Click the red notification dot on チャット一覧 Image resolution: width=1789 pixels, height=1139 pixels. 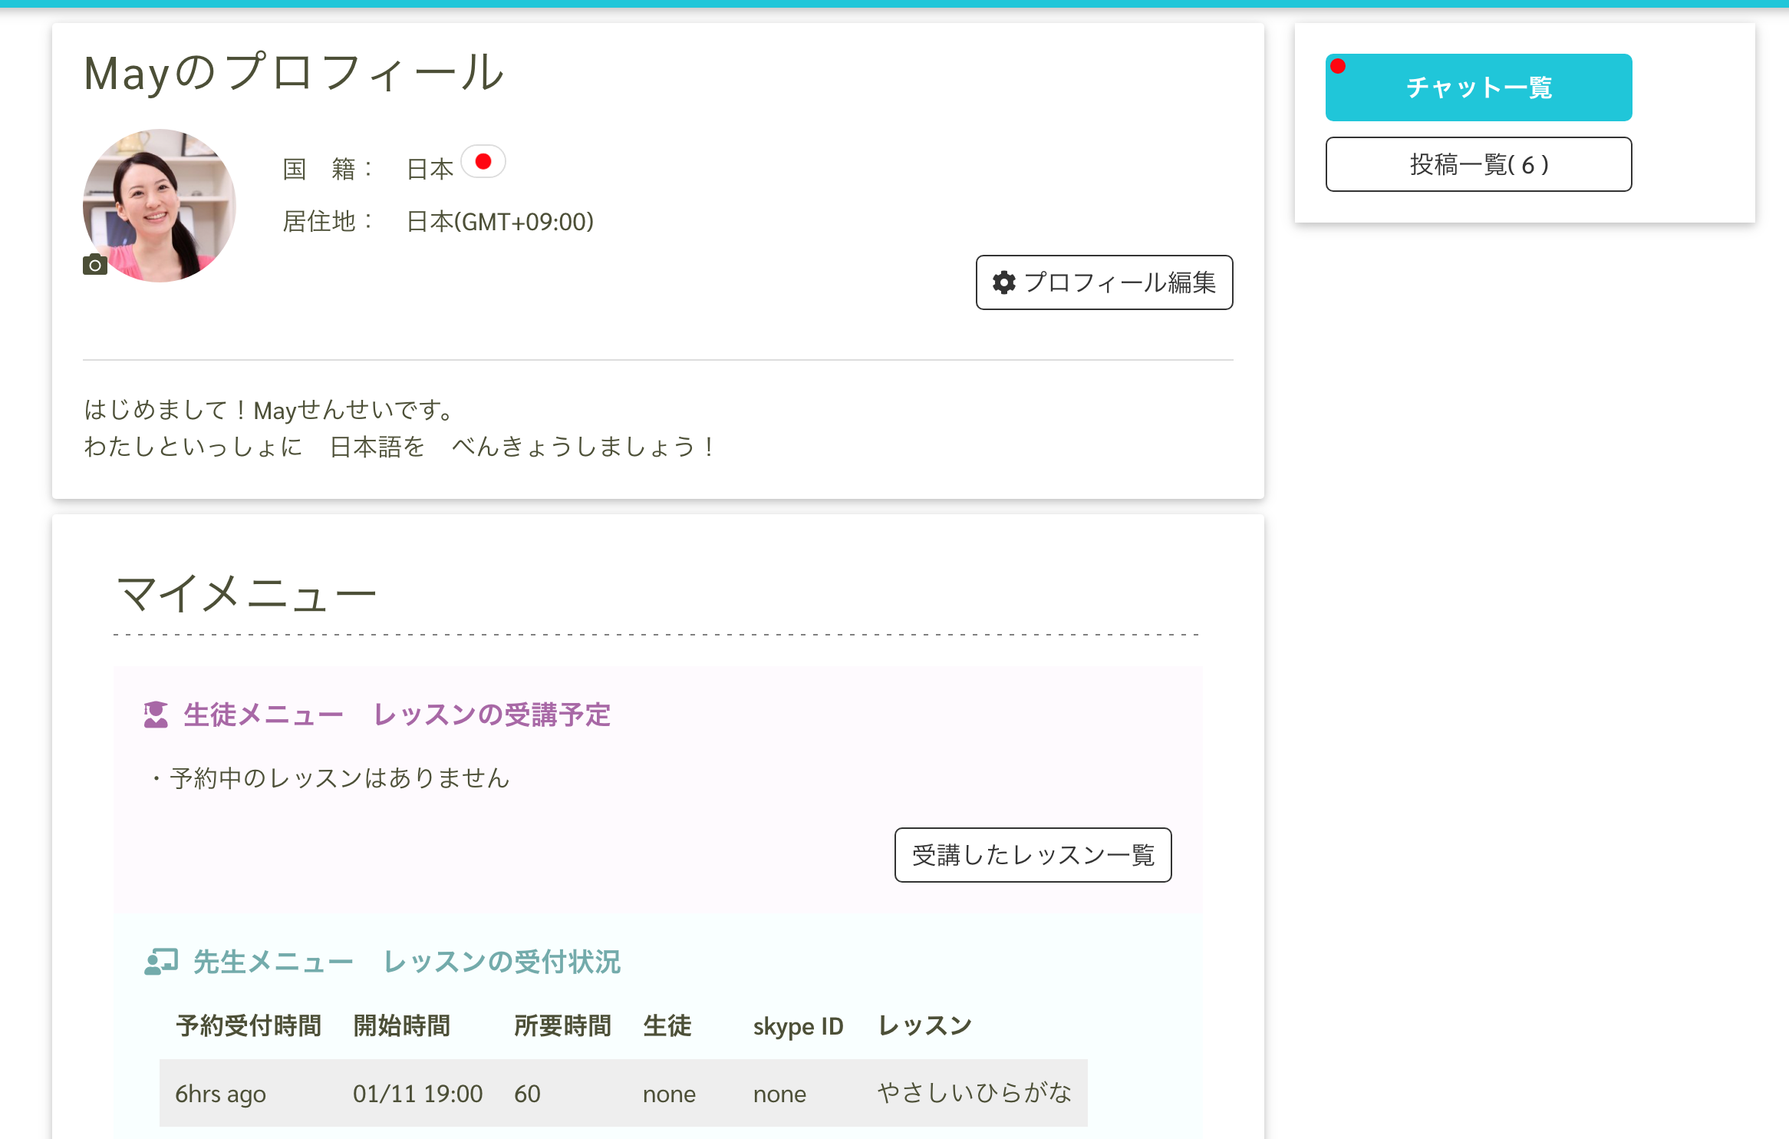pyautogui.click(x=1338, y=66)
